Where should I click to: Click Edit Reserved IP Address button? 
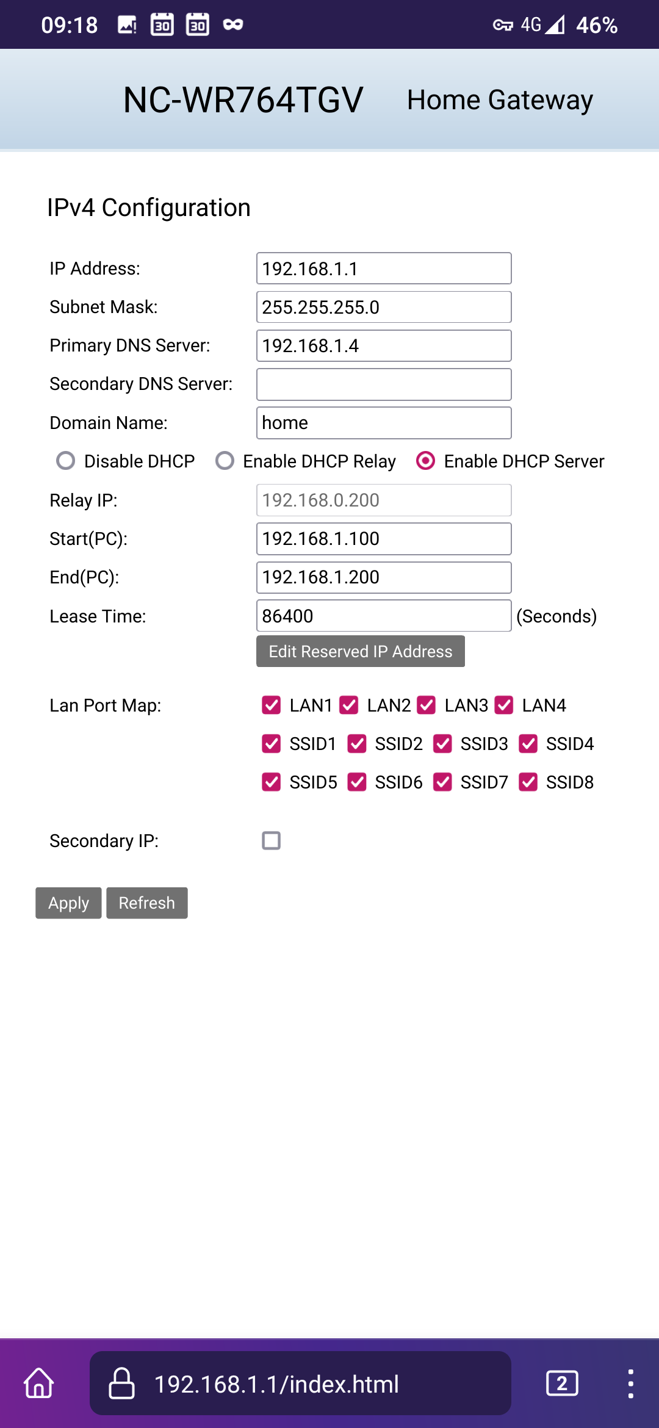click(x=360, y=651)
